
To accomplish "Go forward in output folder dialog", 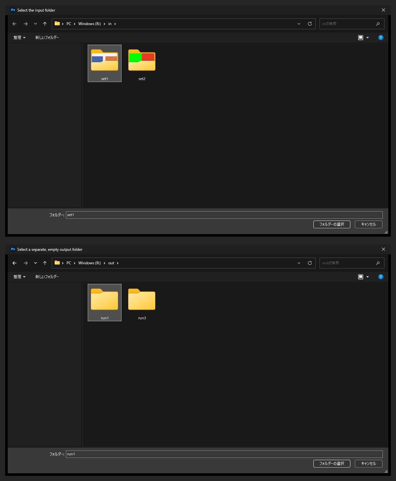I will point(26,263).
